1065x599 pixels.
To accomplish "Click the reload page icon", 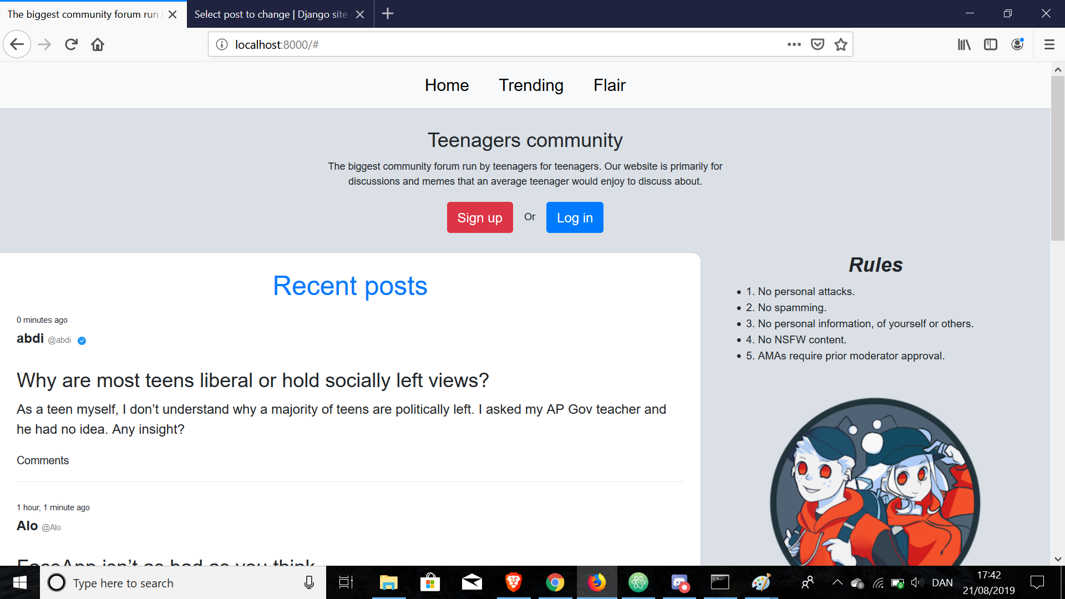I will coord(71,44).
